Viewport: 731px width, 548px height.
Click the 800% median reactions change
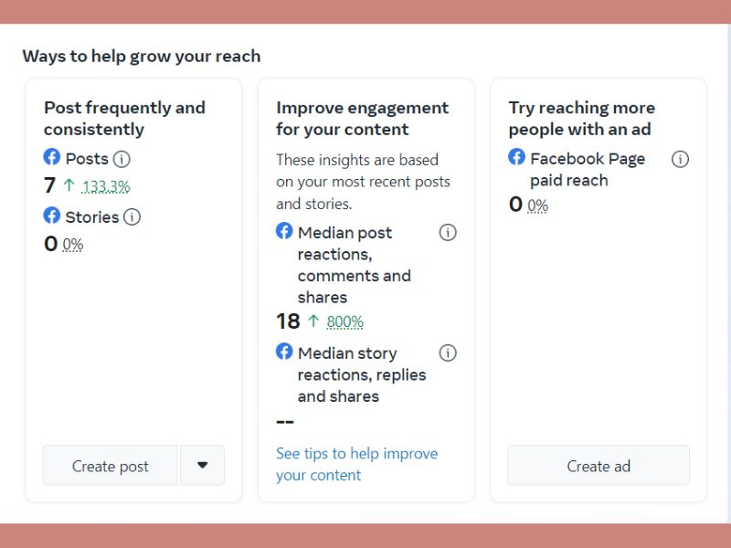pyautogui.click(x=345, y=321)
